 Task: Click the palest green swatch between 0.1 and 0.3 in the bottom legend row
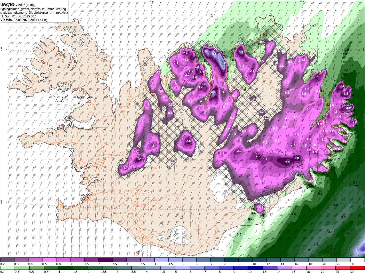tap(7, 268)
